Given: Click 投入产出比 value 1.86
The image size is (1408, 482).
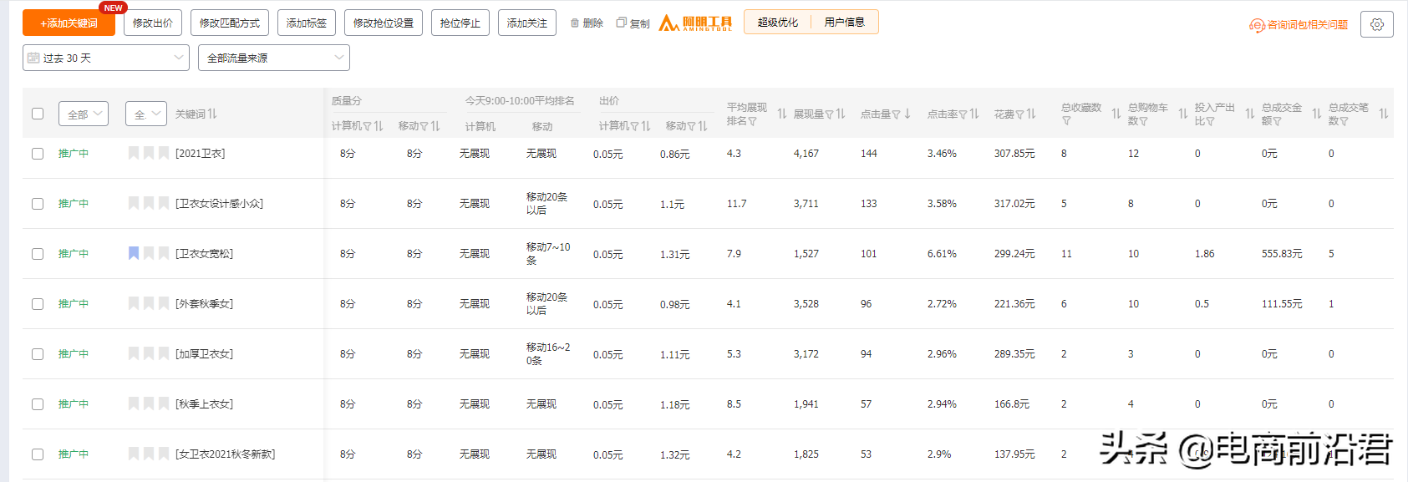Looking at the screenshot, I should tap(1204, 254).
